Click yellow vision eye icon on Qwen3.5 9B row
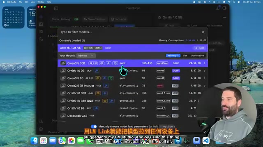263x147 pixels. pyautogui.click(x=98, y=78)
